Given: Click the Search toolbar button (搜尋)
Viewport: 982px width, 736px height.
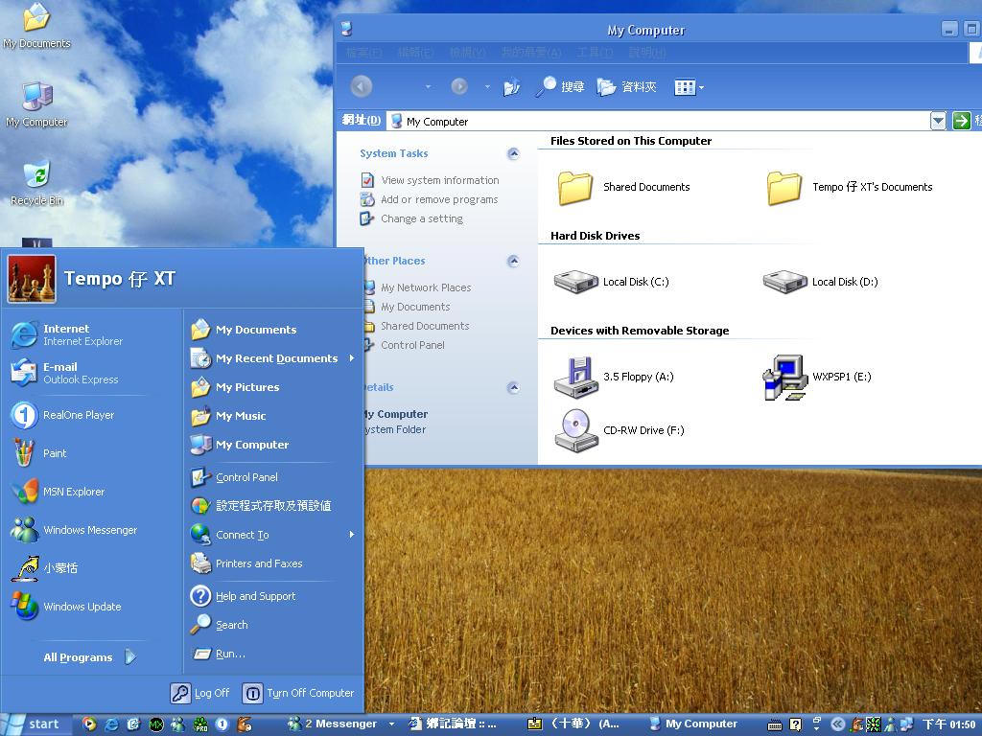Looking at the screenshot, I should tap(560, 87).
